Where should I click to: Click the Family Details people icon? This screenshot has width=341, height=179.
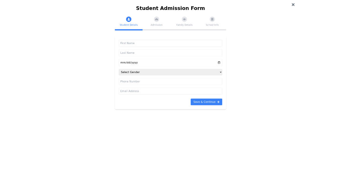[184, 19]
